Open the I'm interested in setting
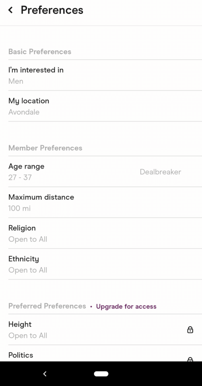The width and height of the screenshot is (202, 386). (105, 75)
